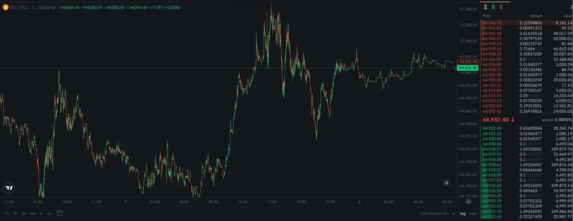Click the +11.97 (+0.02%) change value

[165, 8]
